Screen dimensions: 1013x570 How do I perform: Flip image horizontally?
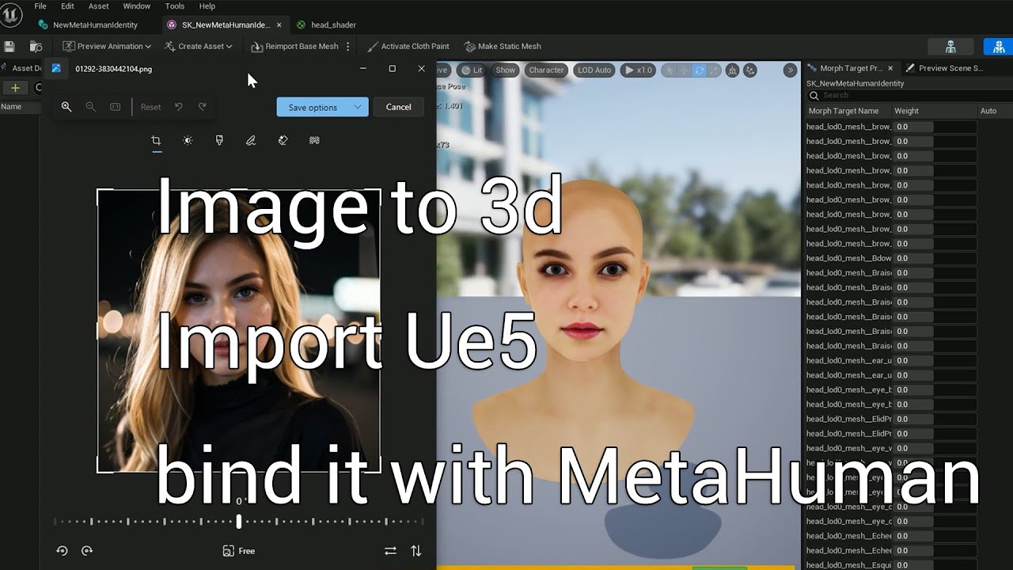point(390,551)
